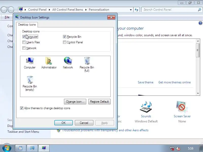Click the Personalization taskbar button
Image resolution: width=203 pixels, height=152 pixels.
click(44, 148)
